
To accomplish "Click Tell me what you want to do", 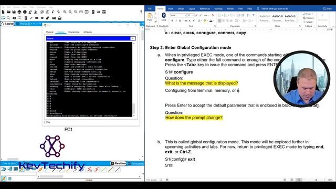I will coord(275,9).
